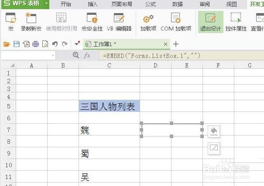Click cell C9 containing 蜀
This screenshot has height=186, width=264.
point(109,153)
